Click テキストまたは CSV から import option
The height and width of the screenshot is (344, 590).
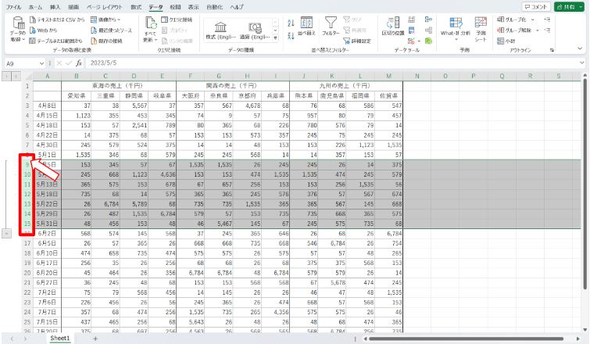pyautogui.click(x=57, y=20)
